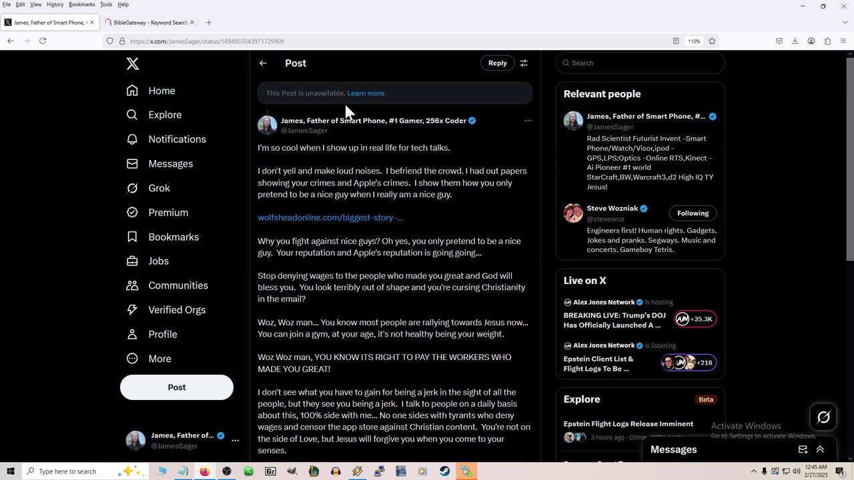Image resolution: width=854 pixels, height=480 pixels.
Task: Click the Reply button in the header
Action: 498,63
